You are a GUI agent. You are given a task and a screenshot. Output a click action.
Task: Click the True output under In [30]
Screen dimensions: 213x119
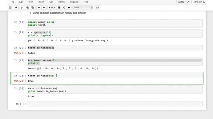pyautogui.click(x=31, y=97)
